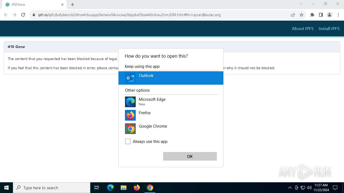Enable Always use this app checkbox
Screen dimensions: 344x193
(x=128, y=141)
